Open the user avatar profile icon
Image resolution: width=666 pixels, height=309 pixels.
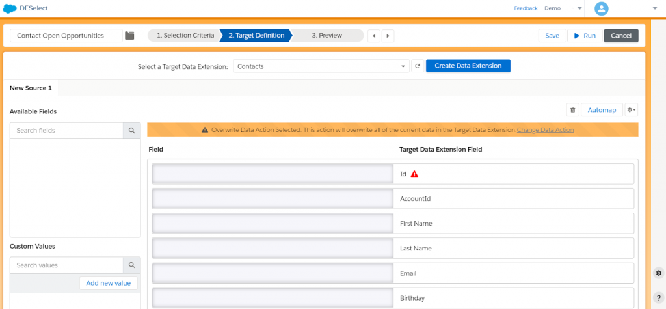click(602, 8)
